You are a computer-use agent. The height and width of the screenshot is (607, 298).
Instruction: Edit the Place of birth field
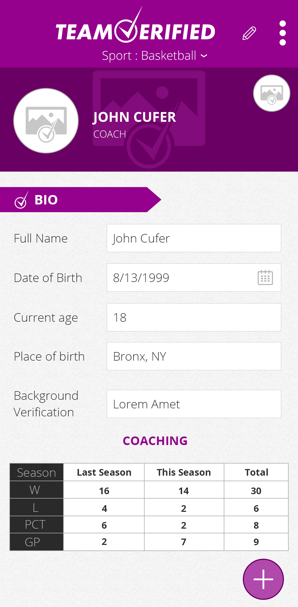point(194,356)
